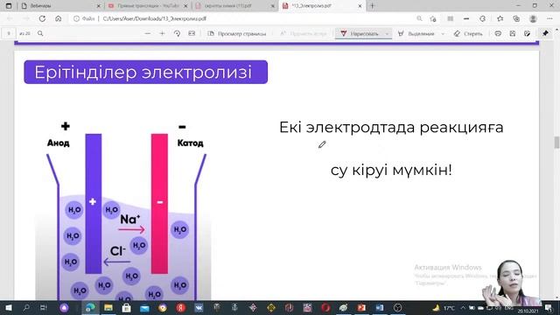560x315 pixels.
Task: Click the Катод label in diagram
Action: tap(191, 143)
